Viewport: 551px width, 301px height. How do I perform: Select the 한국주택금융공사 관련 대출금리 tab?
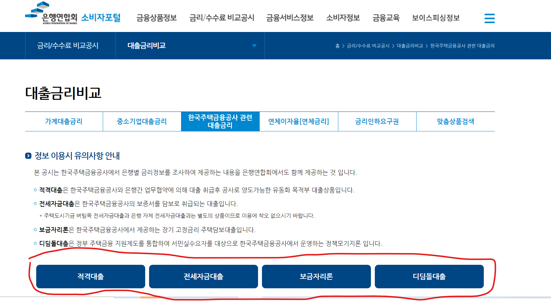coord(220,122)
